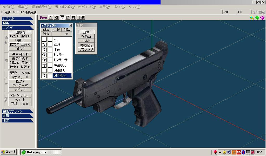
Task: Open the 編集(E) menu
Action: (23, 7)
